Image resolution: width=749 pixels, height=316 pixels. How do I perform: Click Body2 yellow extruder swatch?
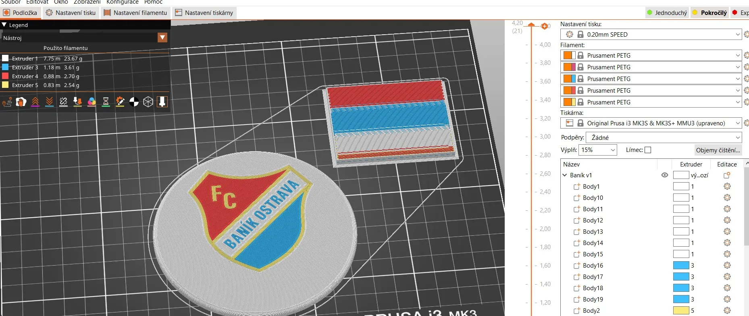point(681,310)
